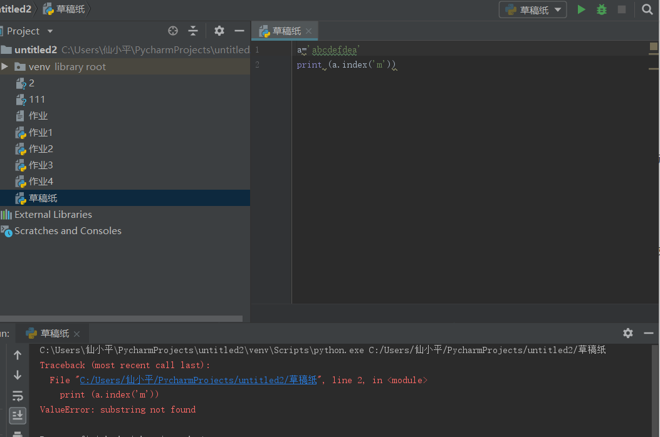Open Search Everywhere magnifier icon
This screenshot has width=660, height=437.
[x=647, y=9]
